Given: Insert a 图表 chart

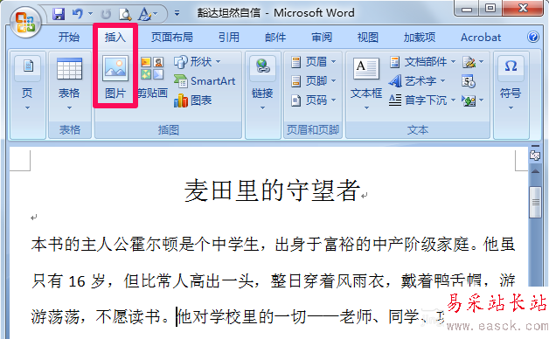Looking at the screenshot, I should (x=192, y=100).
